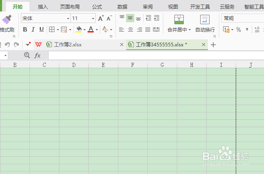Select column D header
The image size is (264, 174).
coord(74,65)
